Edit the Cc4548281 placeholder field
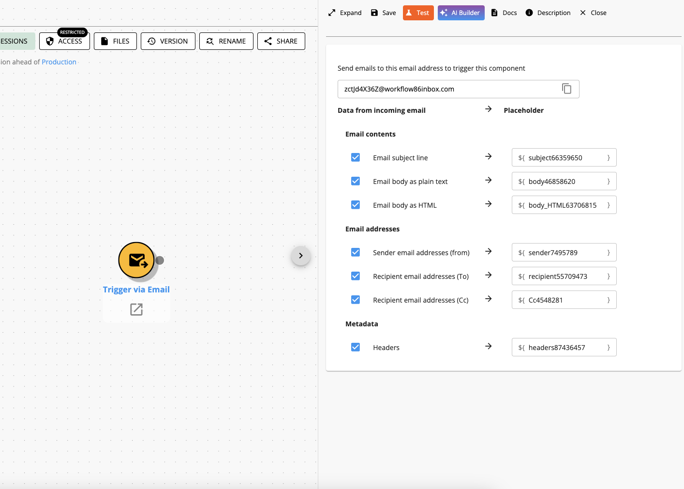This screenshot has height=489, width=684. click(x=564, y=300)
